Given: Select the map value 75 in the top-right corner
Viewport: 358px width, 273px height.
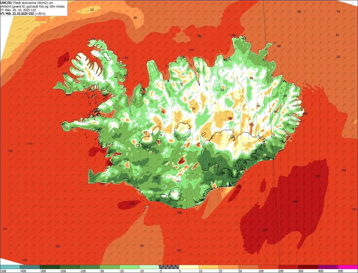Looking at the screenshot, I should [338, 12].
